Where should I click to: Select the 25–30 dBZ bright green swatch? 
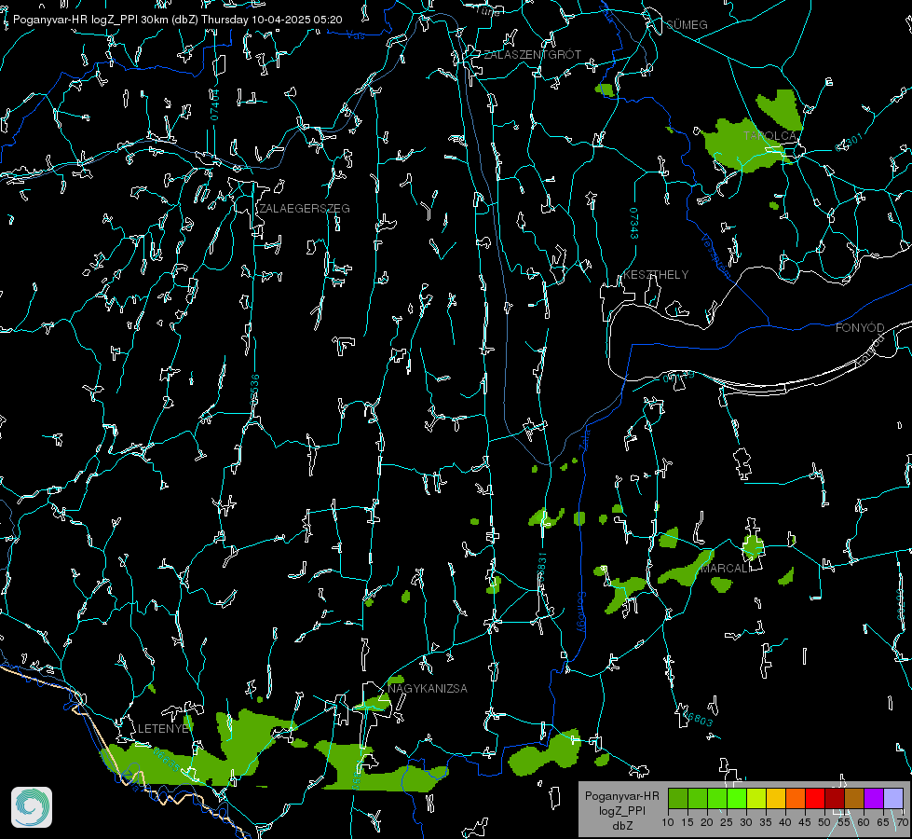tap(737, 798)
